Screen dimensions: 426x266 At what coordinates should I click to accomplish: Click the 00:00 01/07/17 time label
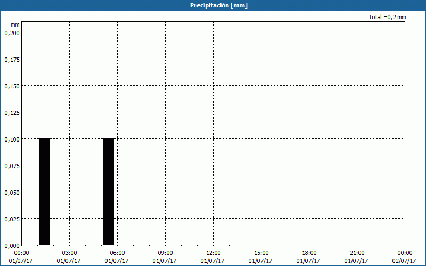(21, 257)
